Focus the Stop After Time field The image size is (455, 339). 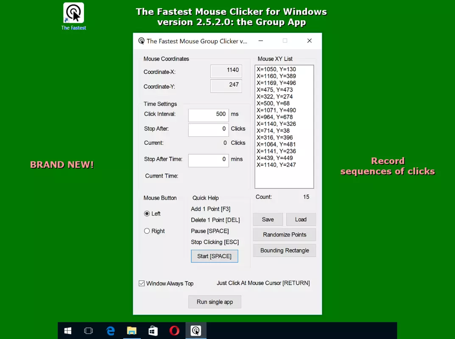coord(208,160)
